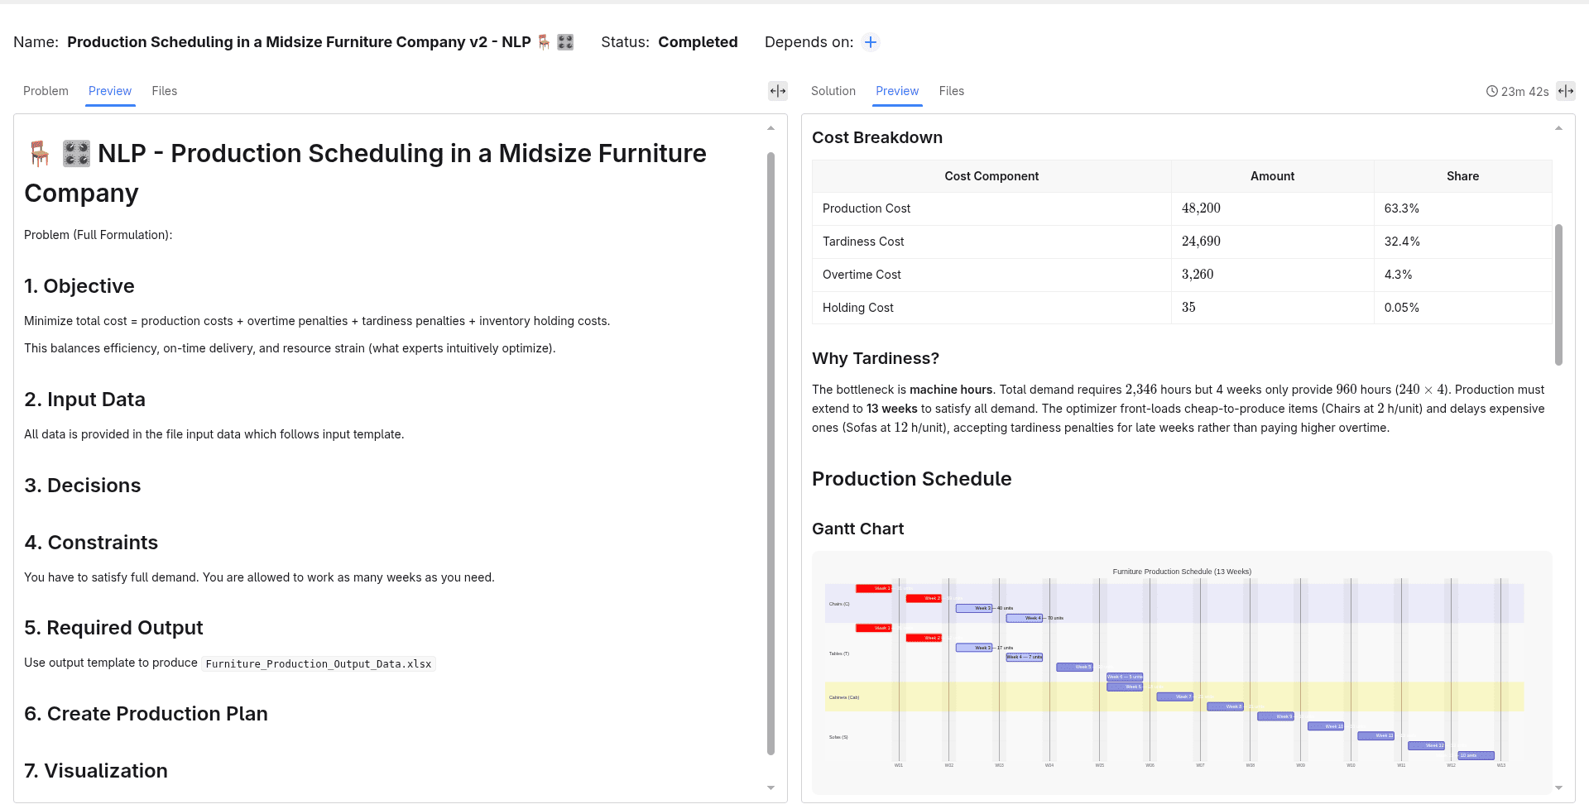Click the control knobs emoji in the title

click(565, 42)
